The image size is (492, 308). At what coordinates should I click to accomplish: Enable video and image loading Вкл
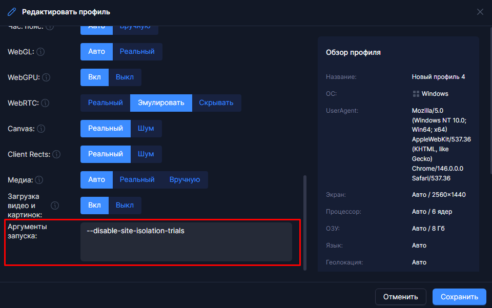coord(94,206)
